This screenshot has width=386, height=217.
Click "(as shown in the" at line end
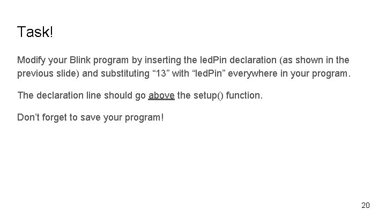[x=315, y=59]
